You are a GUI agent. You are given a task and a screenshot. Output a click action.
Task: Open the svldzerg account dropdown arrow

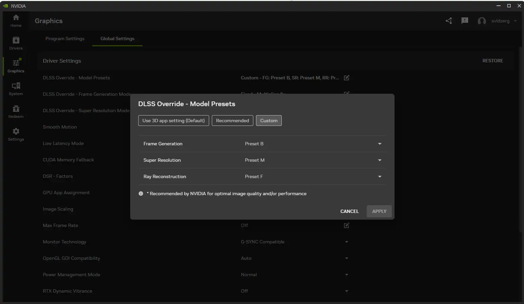[515, 21]
